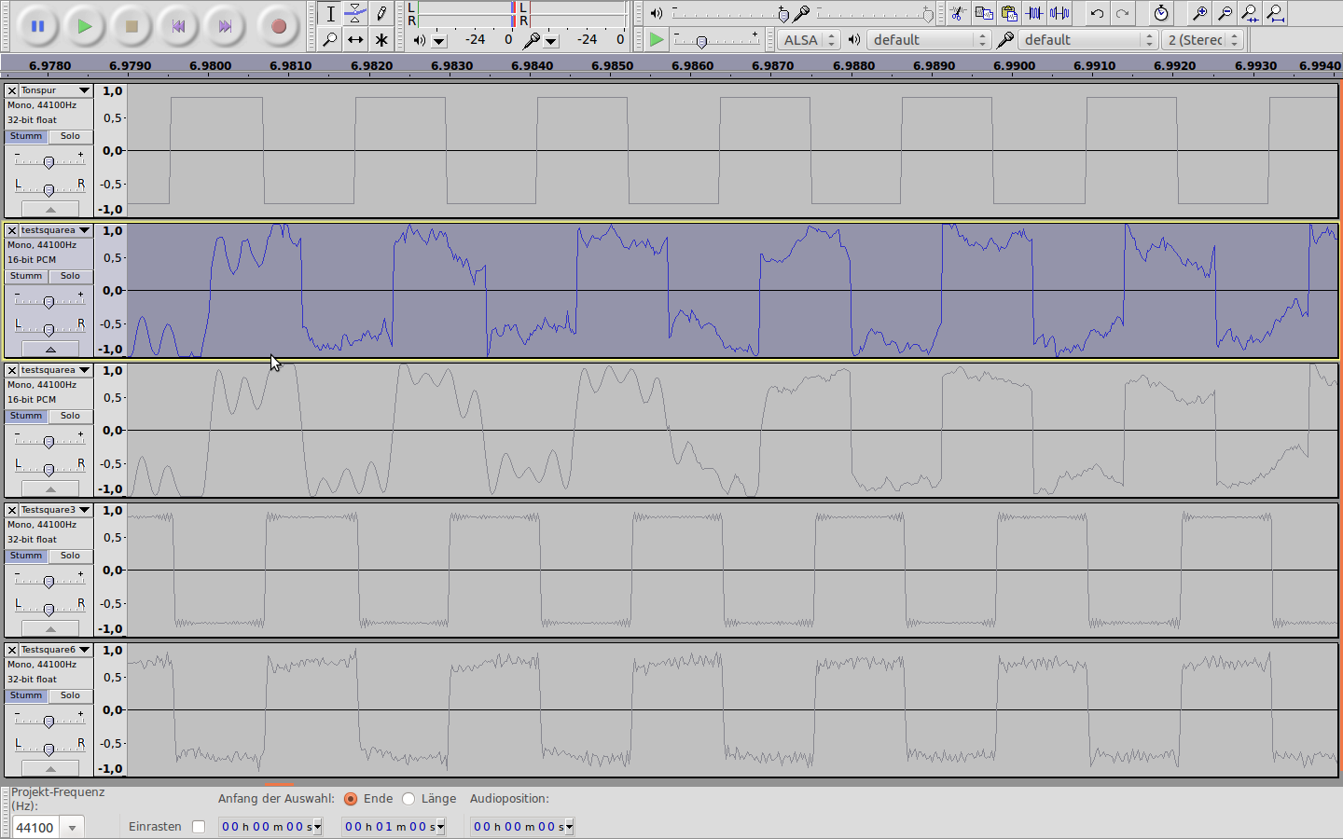Adjust the output volume slider
Image resolution: width=1343 pixels, height=839 pixels.
point(728,14)
